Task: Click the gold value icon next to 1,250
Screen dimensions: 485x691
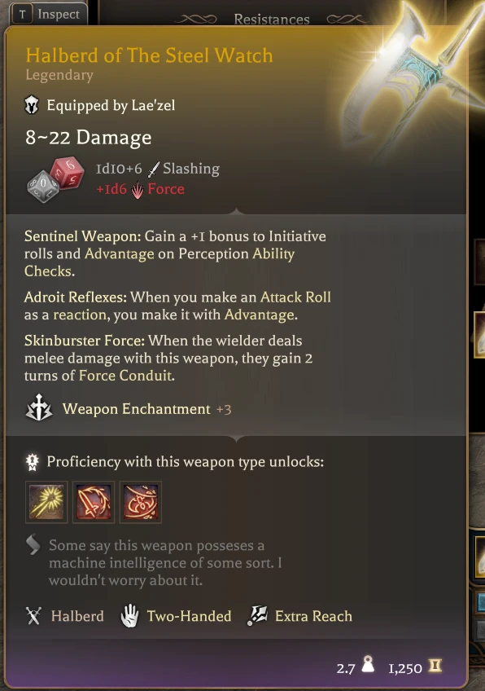Action: coord(435,666)
